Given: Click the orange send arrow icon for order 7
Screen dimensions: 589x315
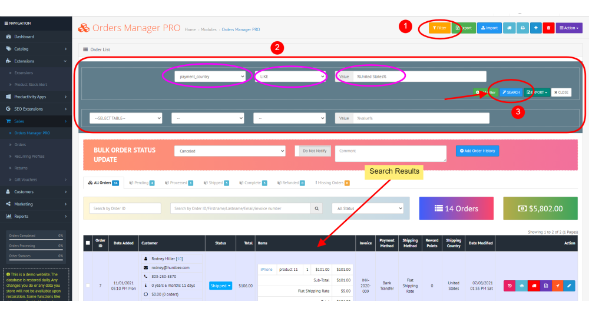Looking at the screenshot, I should click(x=557, y=286).
